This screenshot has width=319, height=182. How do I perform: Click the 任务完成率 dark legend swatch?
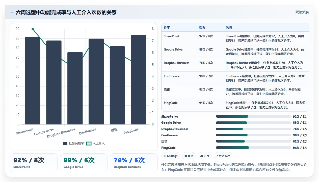[65, 143]
